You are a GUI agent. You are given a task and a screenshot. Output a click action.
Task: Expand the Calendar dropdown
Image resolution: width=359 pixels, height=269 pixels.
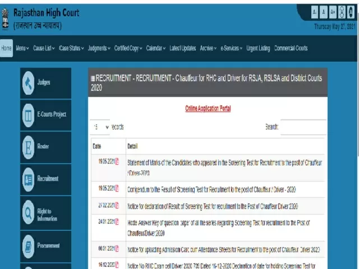click(x=156, y=48)
